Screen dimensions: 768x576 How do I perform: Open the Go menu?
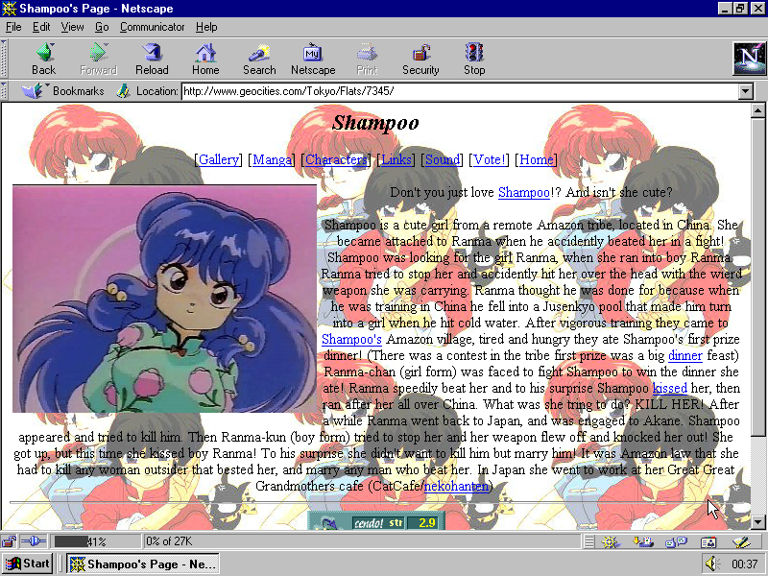coord(102,27)
